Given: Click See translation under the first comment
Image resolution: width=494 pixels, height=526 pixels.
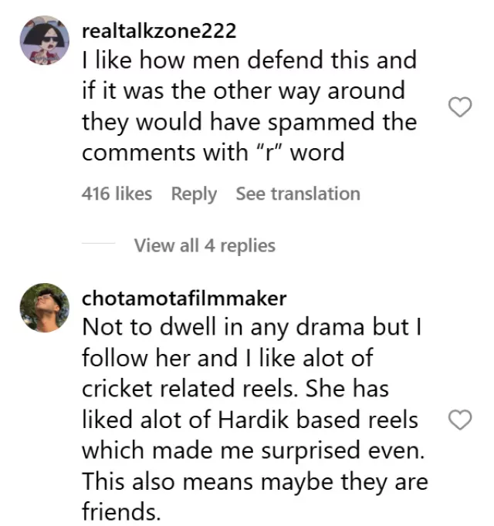Looking at the screenshot, I should [298, 194].
